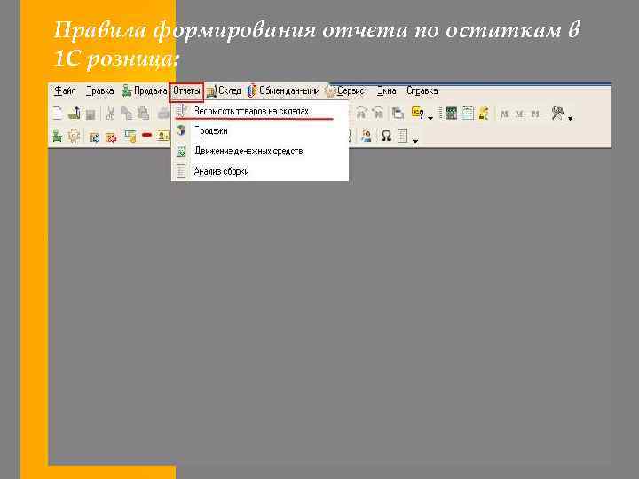The image size is (639, 479).
Task: Open the Продажа menu
Action: [145, 90]
